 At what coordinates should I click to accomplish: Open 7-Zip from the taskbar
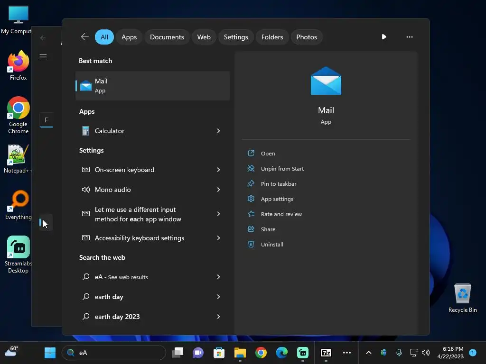coord(326,353)
